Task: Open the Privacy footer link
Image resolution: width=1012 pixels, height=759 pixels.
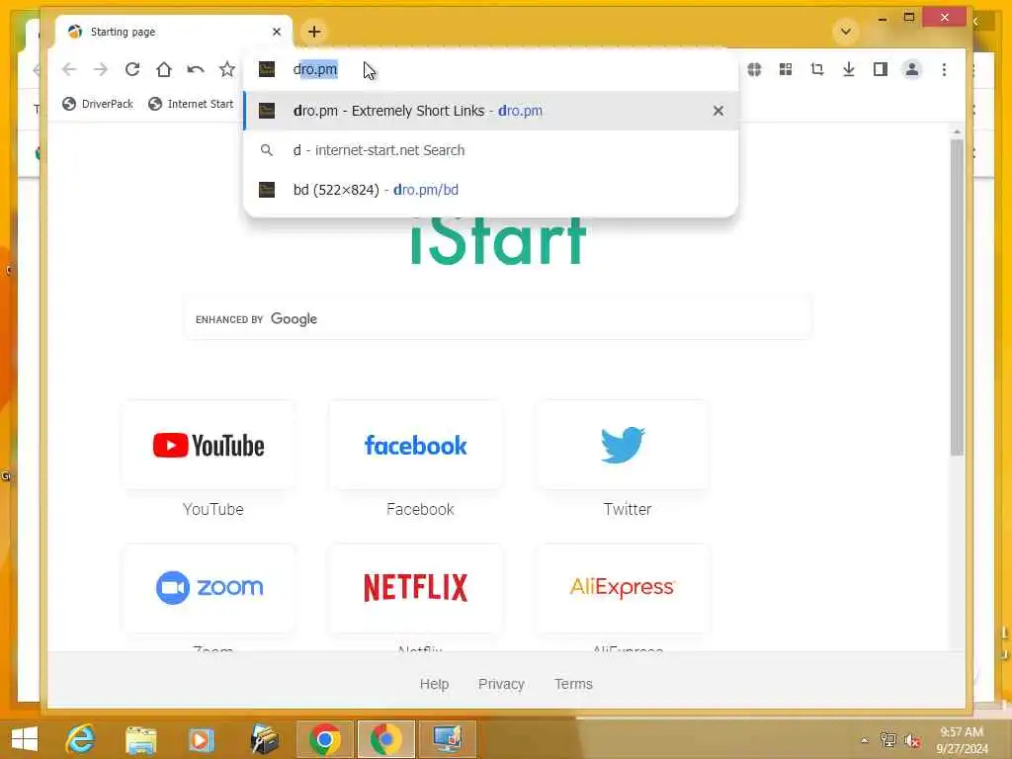Action: pyautogui.click(x=501, y=684)
